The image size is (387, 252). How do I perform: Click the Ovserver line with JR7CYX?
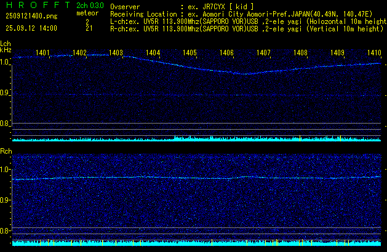point(182,7)
